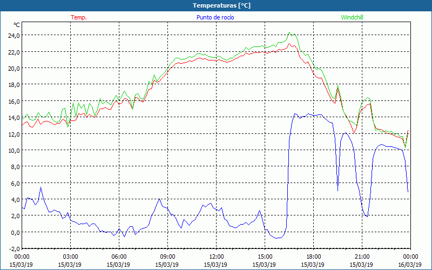This screenshot has height=270, width=432.
Task: Click the 6,0 y-axis value
Action: point(15,183)
